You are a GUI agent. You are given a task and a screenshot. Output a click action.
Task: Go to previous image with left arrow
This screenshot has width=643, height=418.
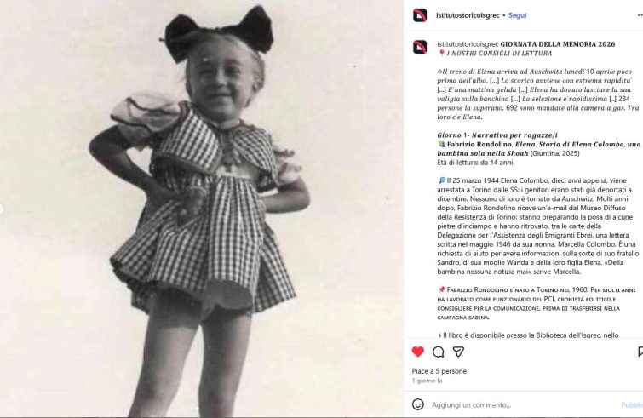pyautogui.click(x=1, y=209)
